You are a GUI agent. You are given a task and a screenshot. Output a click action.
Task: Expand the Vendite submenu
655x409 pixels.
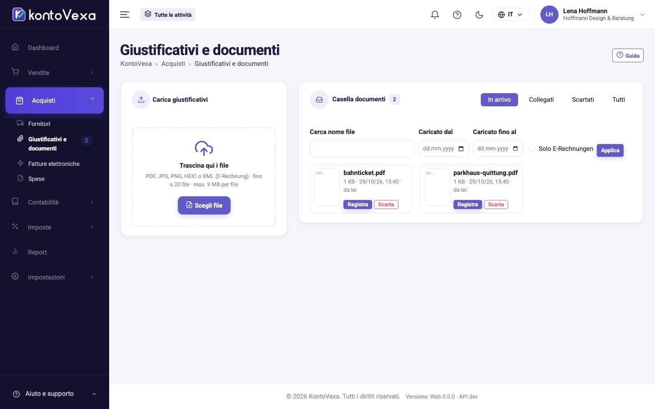[92, 73]
